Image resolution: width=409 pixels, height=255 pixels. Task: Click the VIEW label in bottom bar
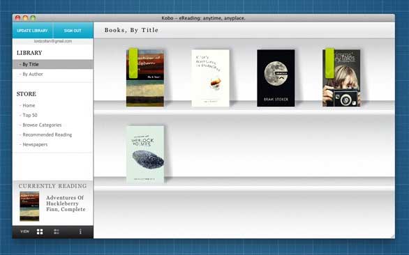25,231
